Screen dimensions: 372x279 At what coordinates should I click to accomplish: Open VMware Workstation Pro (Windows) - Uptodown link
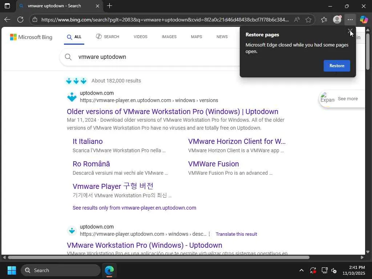click(145, 245)
